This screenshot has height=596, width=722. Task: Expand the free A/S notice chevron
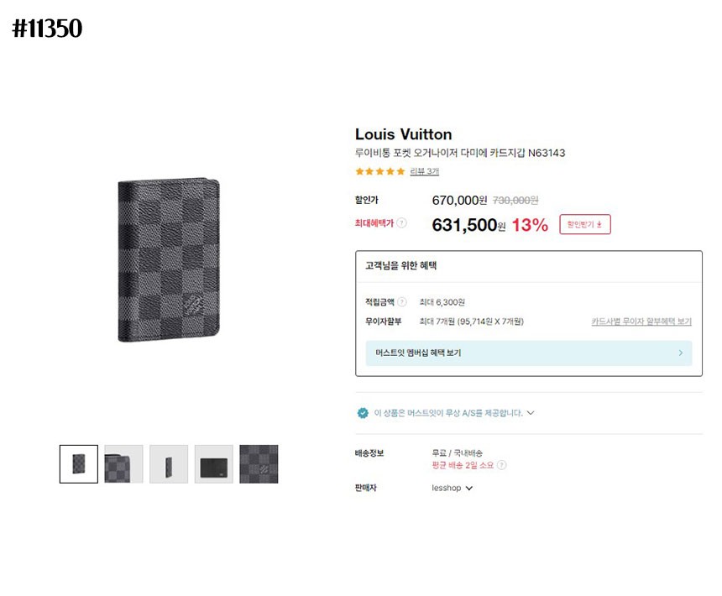[531, 413]
